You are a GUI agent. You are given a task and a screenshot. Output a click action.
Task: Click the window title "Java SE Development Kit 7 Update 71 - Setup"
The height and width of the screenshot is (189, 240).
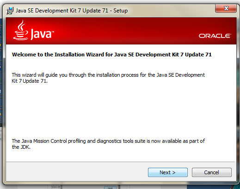[72, 11]
